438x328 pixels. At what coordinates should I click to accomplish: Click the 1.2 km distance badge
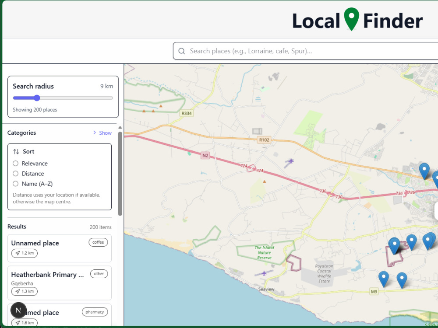[x=25, y=253]
